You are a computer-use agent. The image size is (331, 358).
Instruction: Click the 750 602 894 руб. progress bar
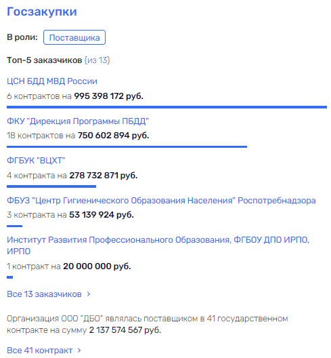click(x=127, y=146)
